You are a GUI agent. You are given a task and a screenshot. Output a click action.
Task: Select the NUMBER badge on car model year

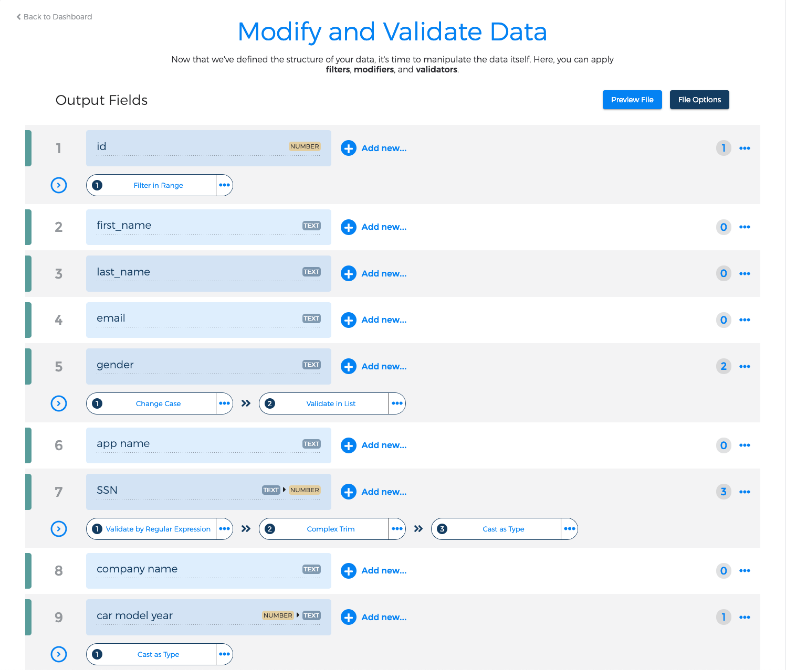(278, 615)
